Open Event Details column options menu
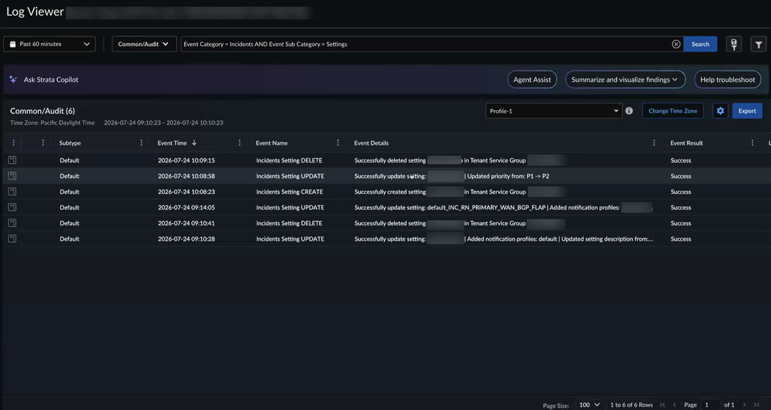Screen dimensions: 771x410 [x=654, y=143]
